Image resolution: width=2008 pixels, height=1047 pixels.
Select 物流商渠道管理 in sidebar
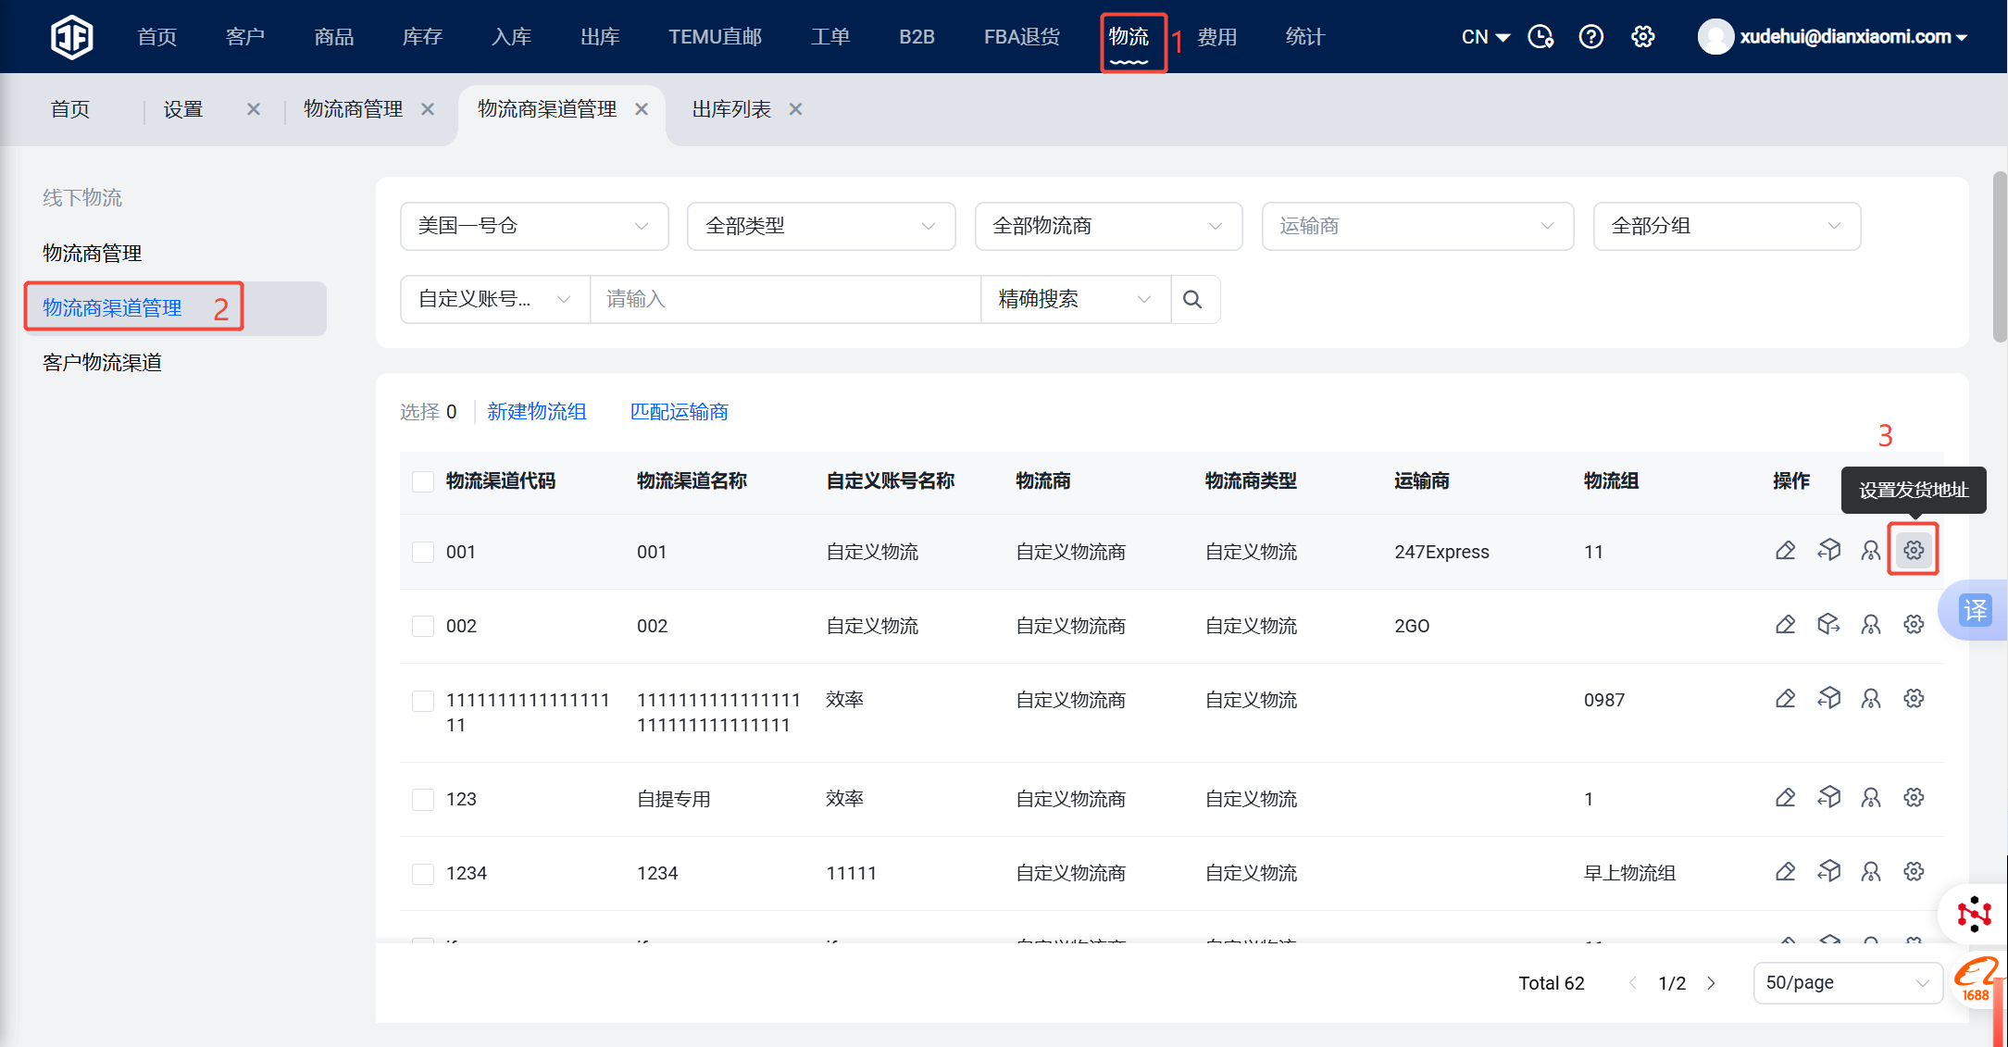pos(112,307)
